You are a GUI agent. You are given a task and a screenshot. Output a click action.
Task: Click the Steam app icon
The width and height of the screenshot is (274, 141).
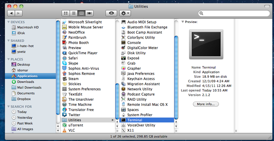65,79
